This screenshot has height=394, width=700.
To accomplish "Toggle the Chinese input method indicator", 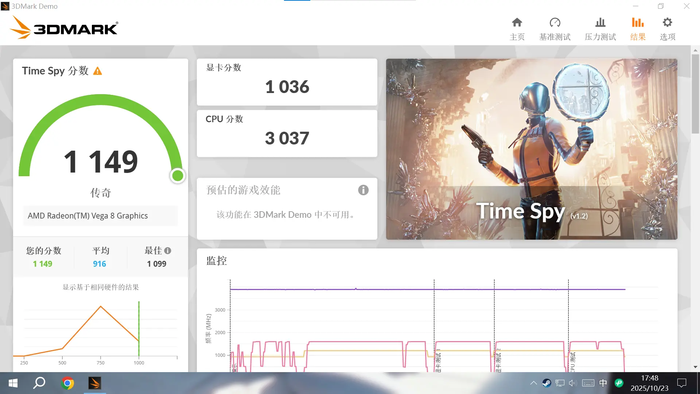I will click(603, 383).
